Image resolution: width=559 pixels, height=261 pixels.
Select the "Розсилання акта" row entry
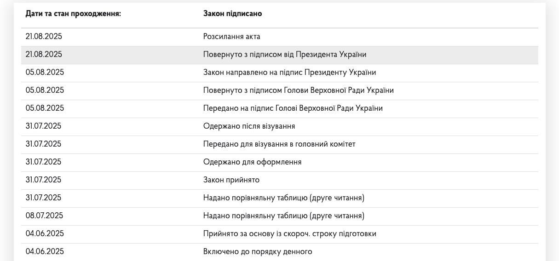(x=231, y=37)
